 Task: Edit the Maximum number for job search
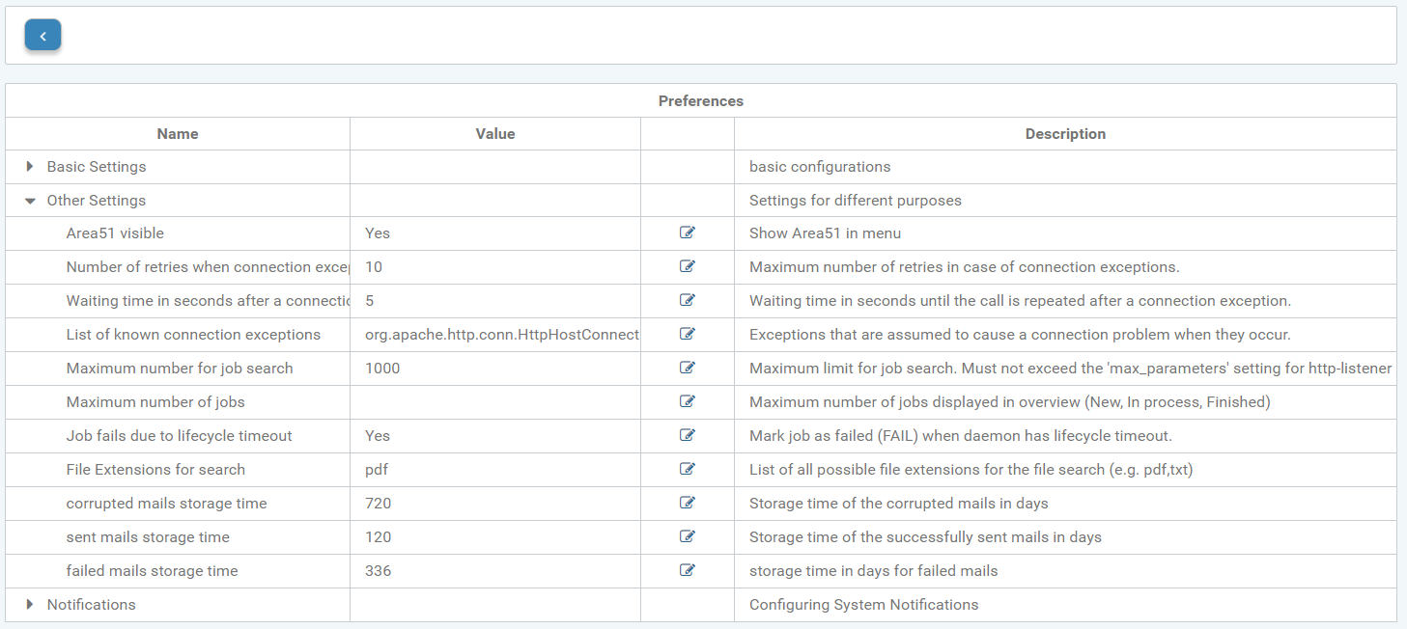pos(687,368)
